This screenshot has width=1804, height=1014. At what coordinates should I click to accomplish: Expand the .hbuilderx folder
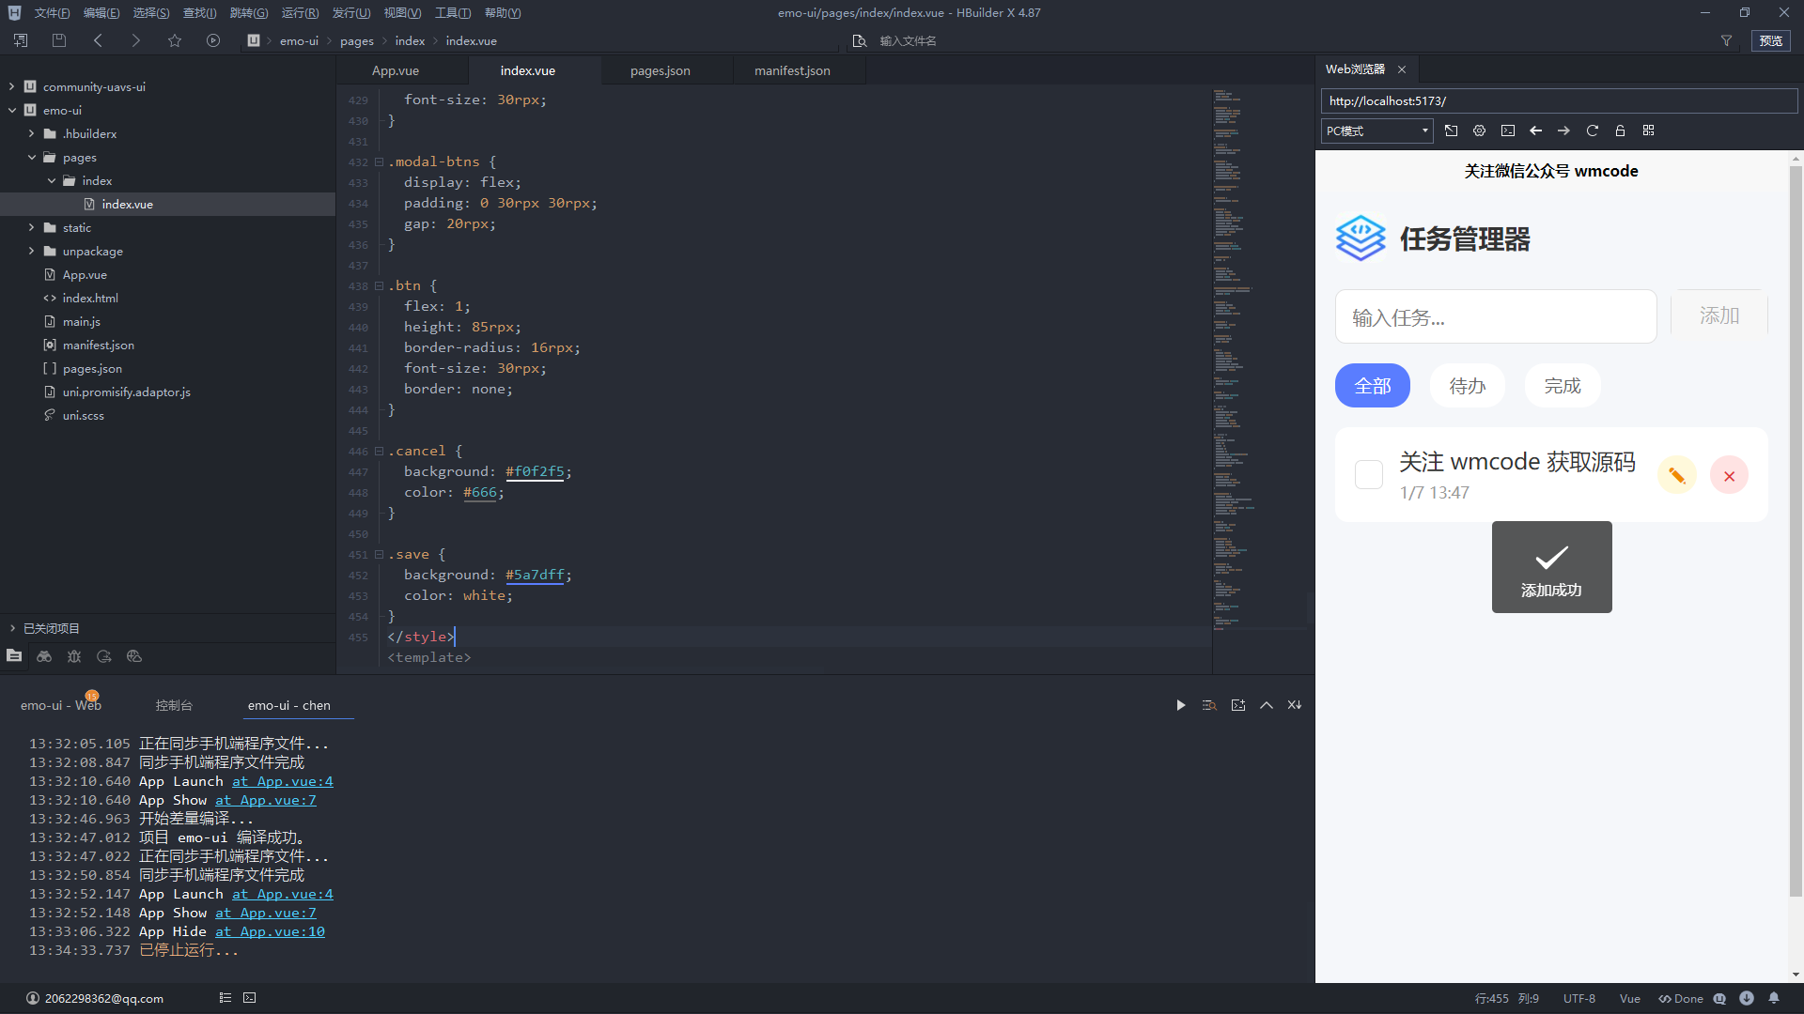pos(31,133)
